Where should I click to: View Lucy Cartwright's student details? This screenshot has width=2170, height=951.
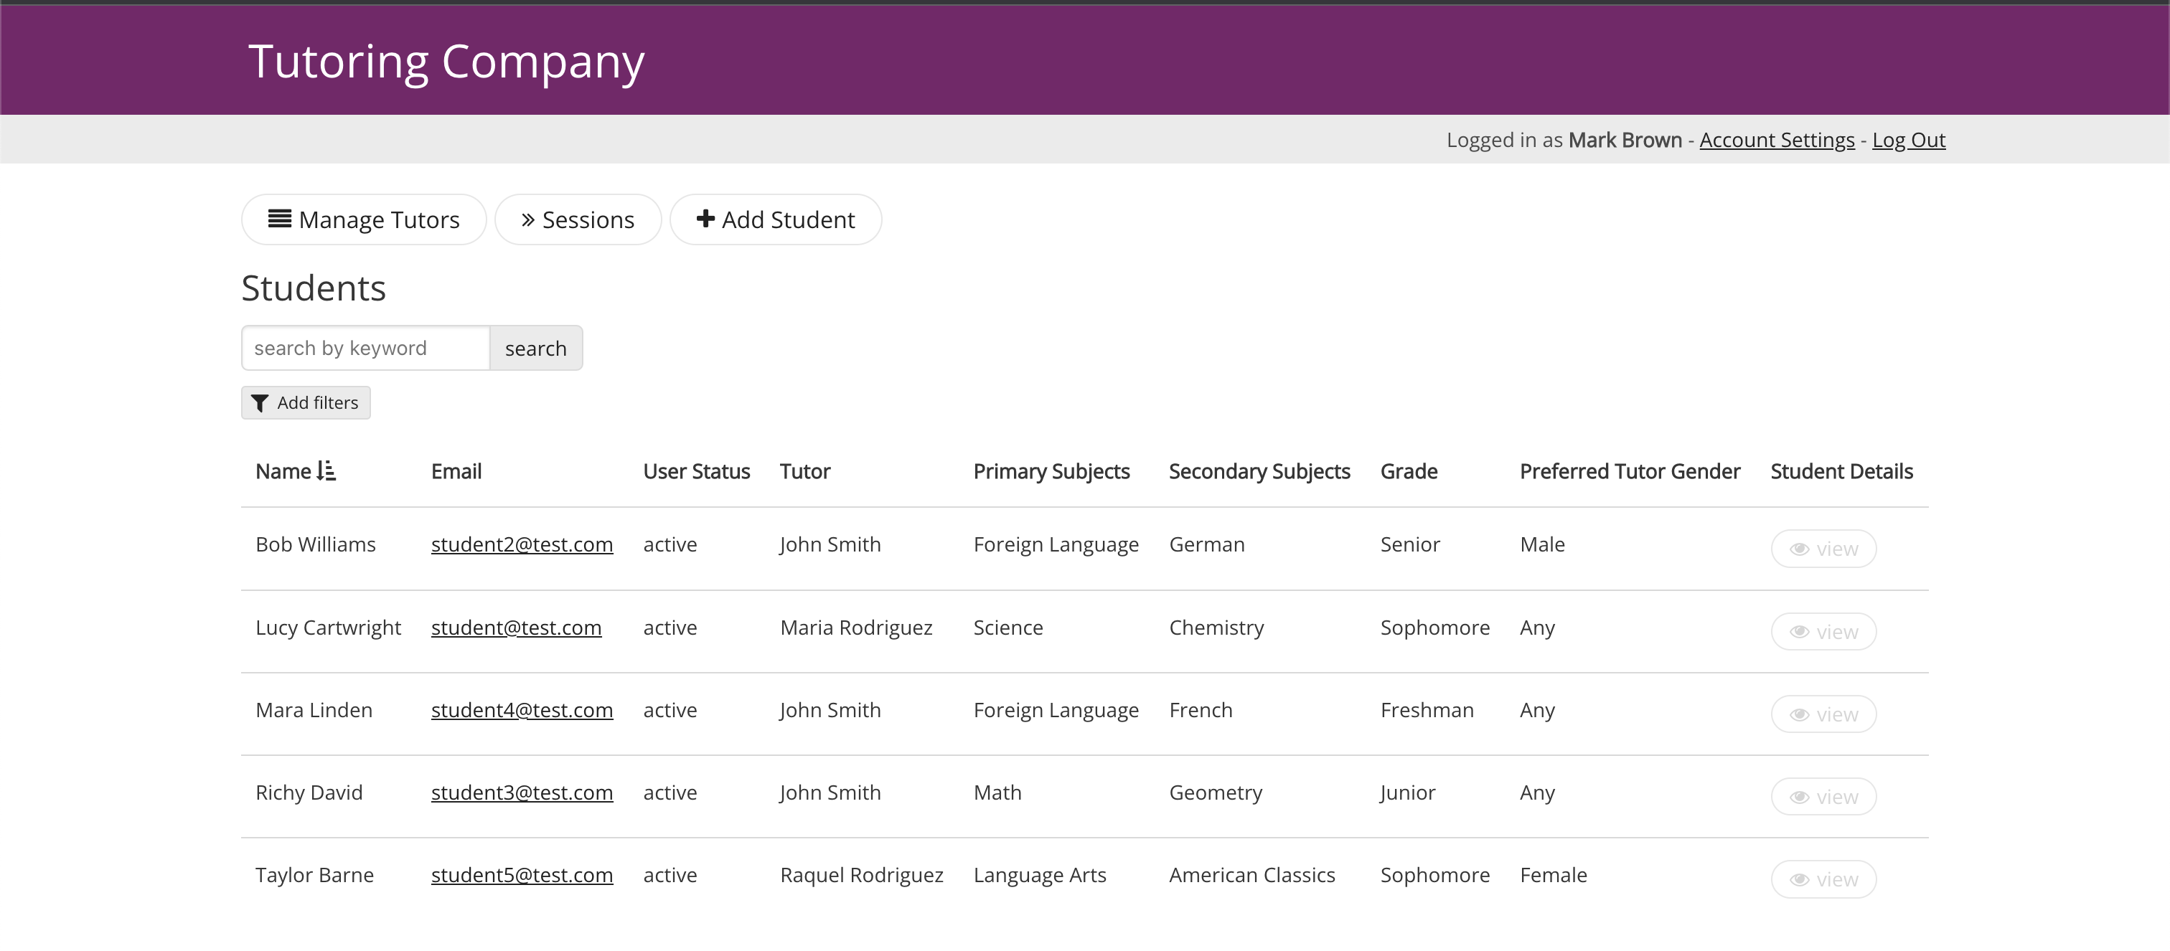[x=1823, y=631]
